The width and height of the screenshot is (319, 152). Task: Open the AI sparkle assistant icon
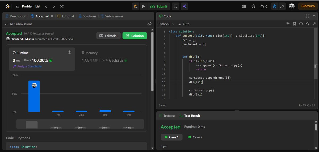pyautogui.click(x=184, y=6)
